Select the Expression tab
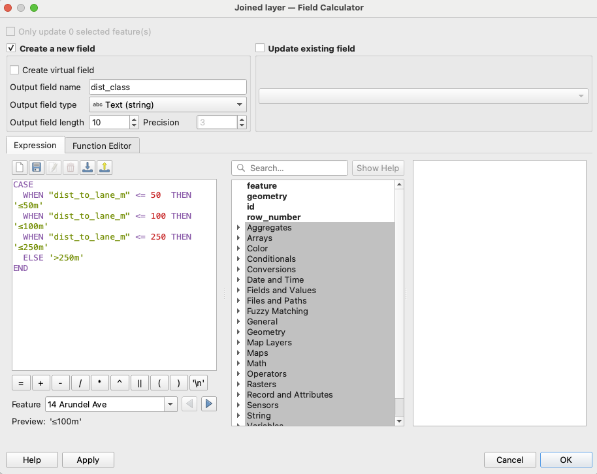The image size is (597, 474). [35, 146]
